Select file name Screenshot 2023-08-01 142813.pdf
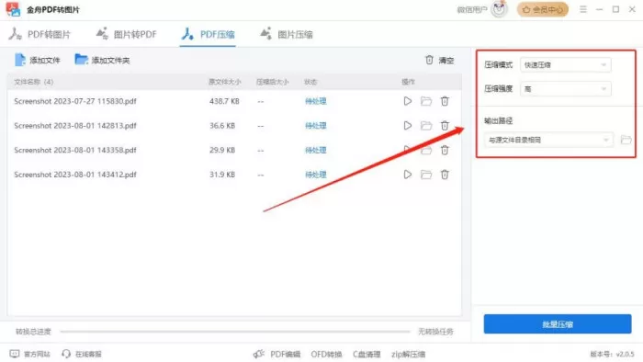The image size is (643, 362). coord(75,126)
